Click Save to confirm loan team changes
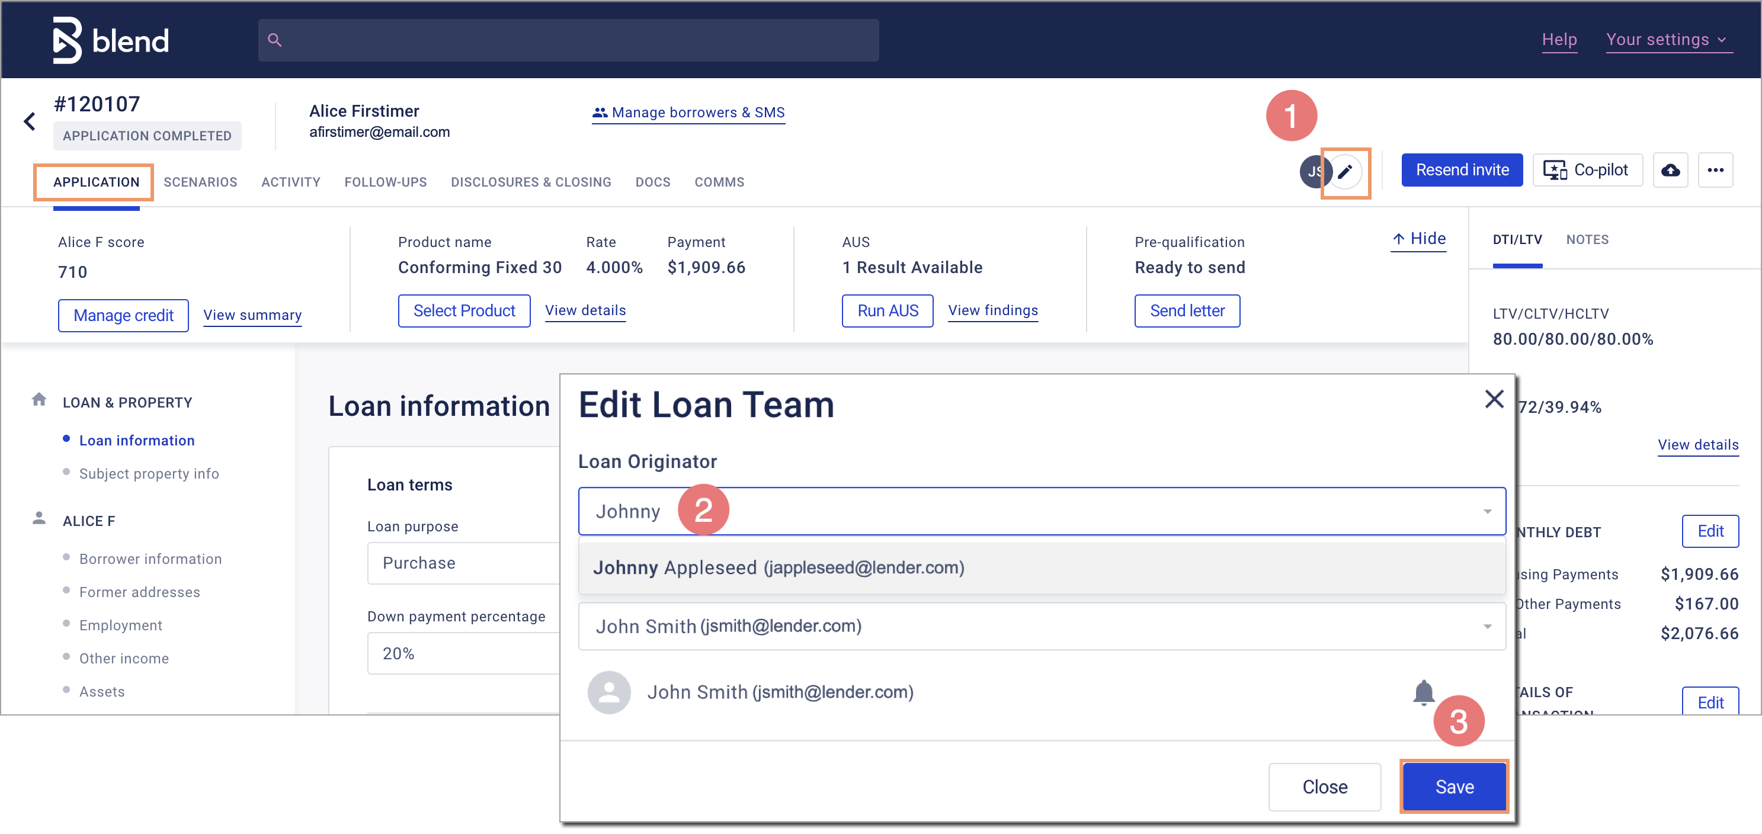Screen dimensions: 1762x834 click(x=1455, y=787)
